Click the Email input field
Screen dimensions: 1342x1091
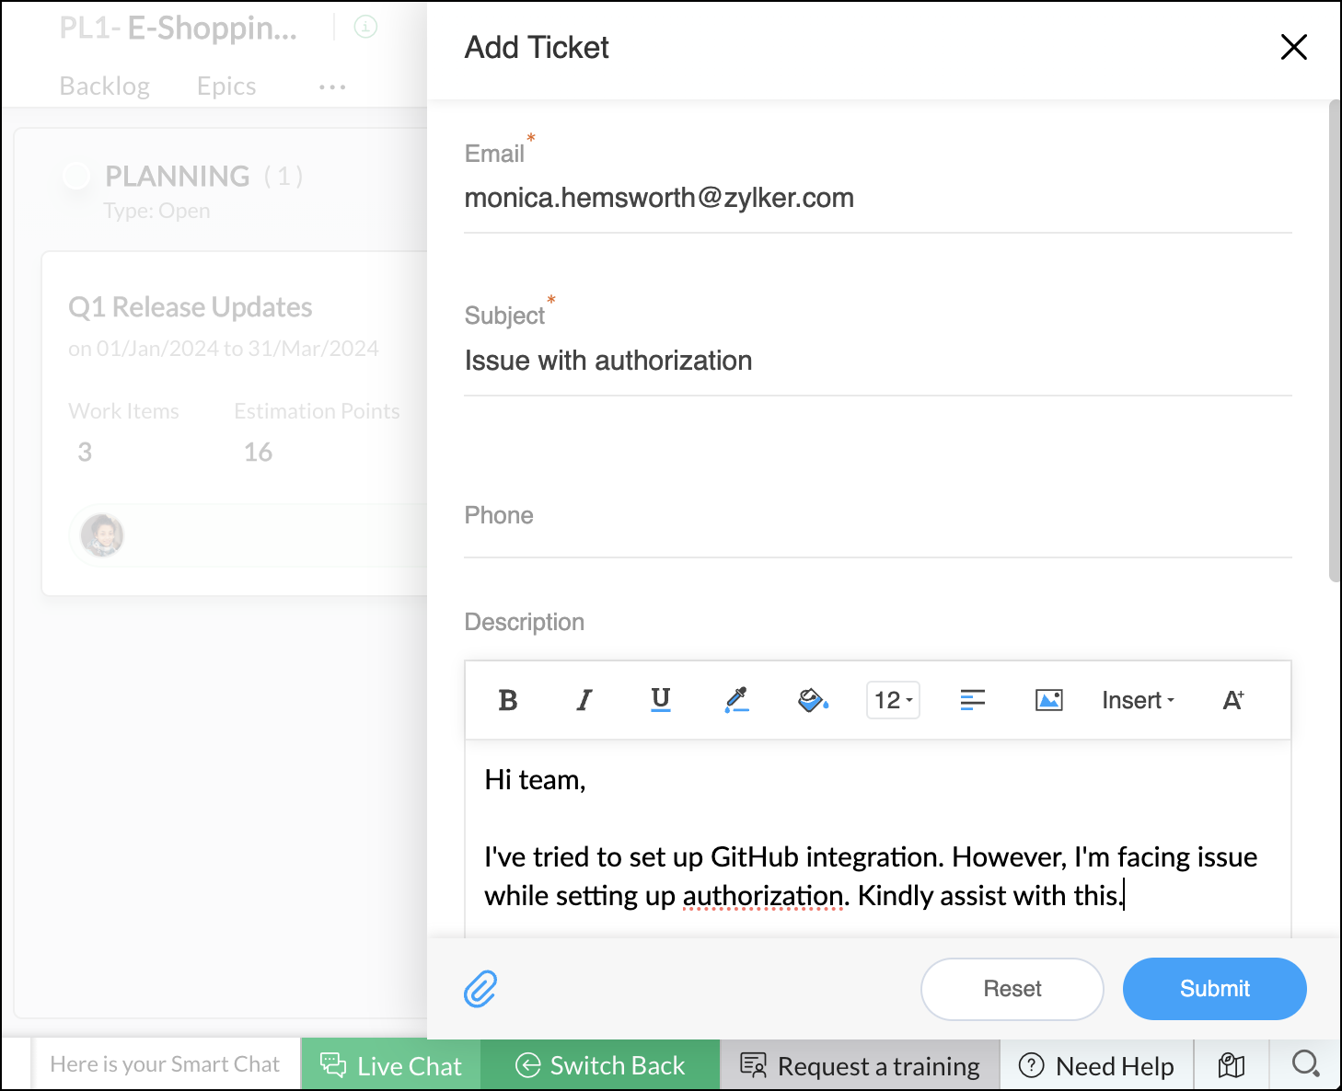[x=878, y=199]
